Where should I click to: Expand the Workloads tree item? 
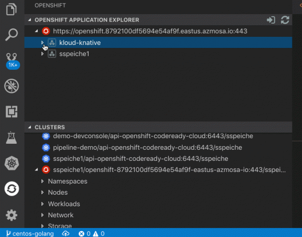(x=42, y=204)
